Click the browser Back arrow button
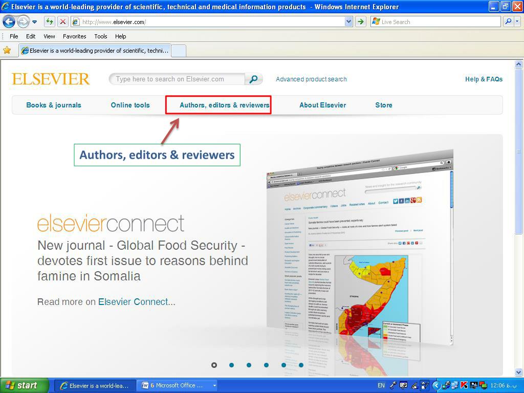The width and height of the screenshot is (524, 393). (9, 21)
